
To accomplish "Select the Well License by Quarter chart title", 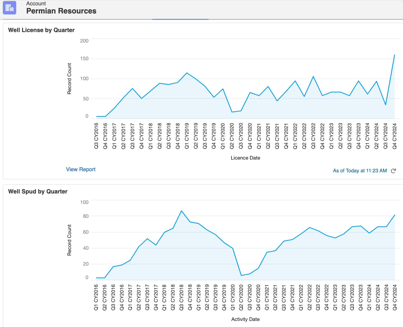I will tap(41, 30).
